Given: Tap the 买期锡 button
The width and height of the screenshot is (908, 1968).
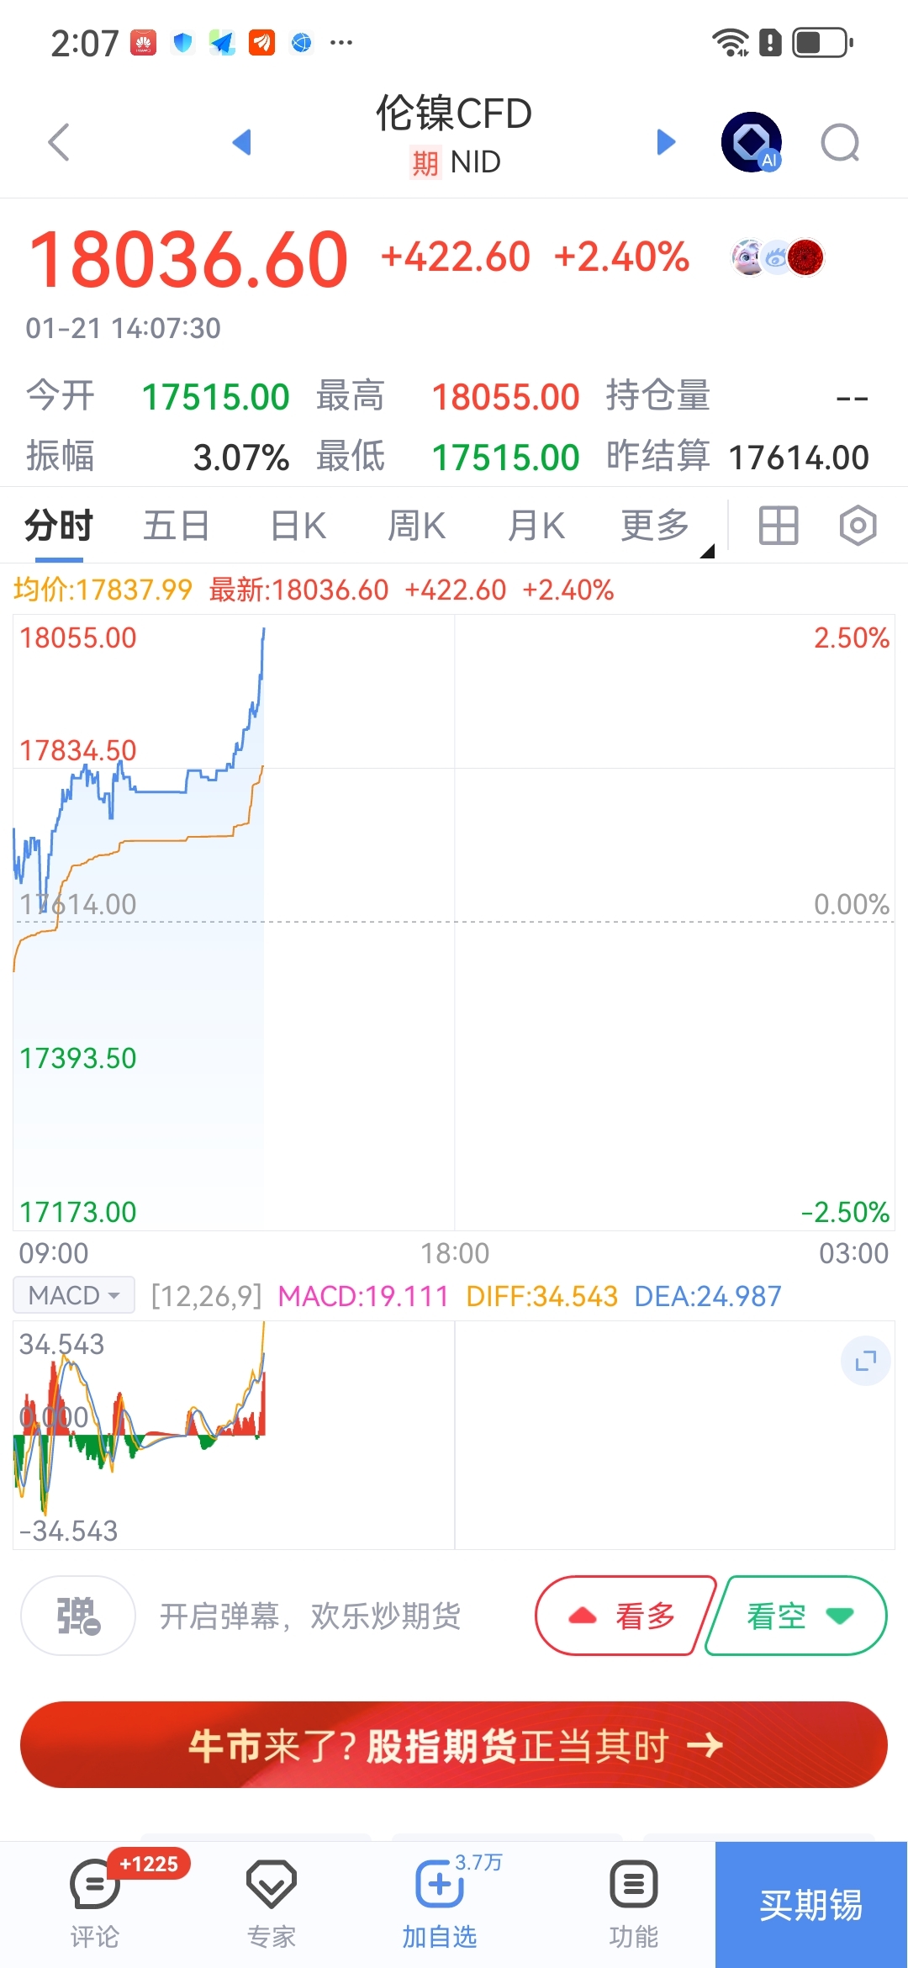Looking at the screenshot, I should pyautogui.click(x=810, y=1905).
